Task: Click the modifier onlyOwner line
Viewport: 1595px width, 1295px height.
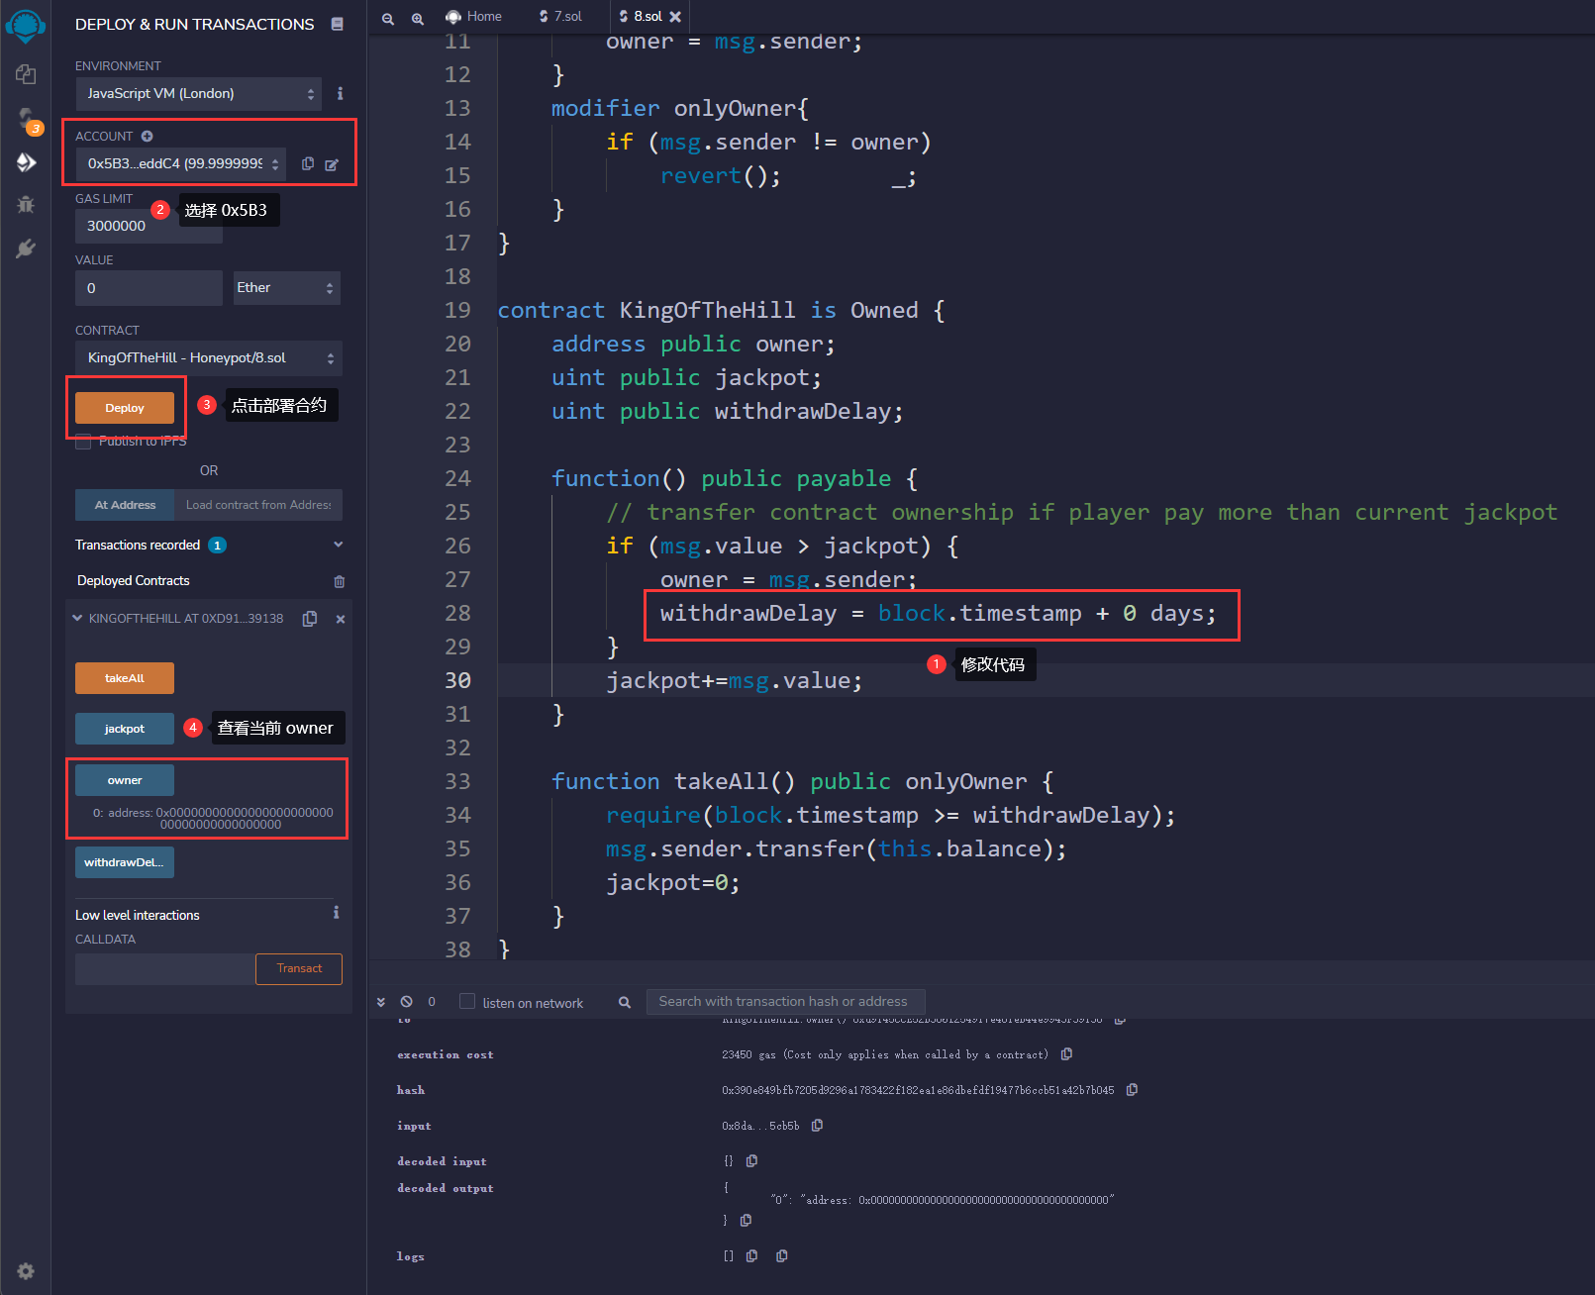Action: pyautogui.click(x=679, y=109)
